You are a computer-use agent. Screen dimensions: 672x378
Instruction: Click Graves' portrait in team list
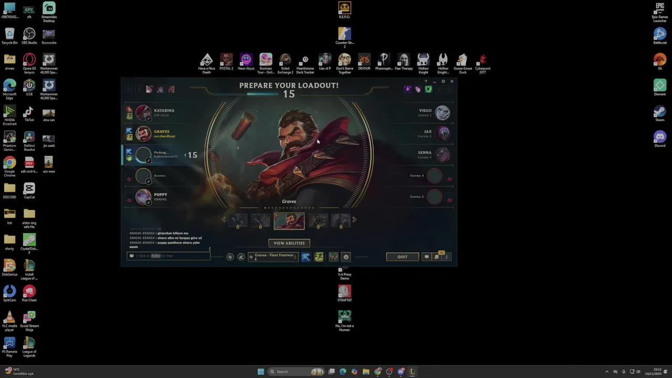pos(143,133)
